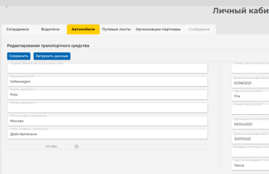Select the OSAGO issue date 05/04/2021 field
The image size is (269, 174).
pyautogui.click(x=250, y=124)
